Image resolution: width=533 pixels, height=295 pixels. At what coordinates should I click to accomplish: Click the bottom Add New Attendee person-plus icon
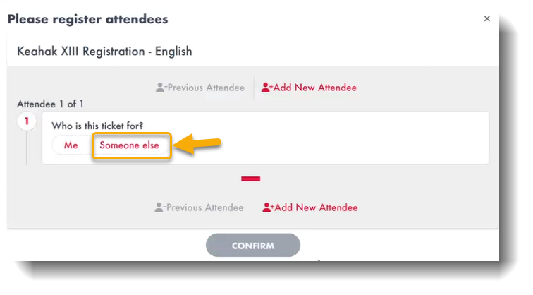point(268,207)
